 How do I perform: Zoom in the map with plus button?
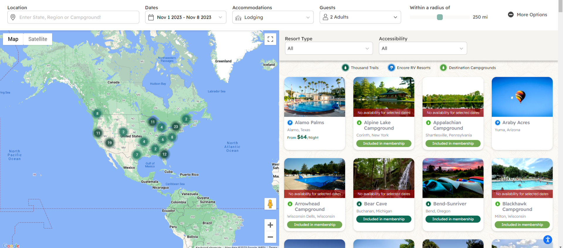(270, 225)
